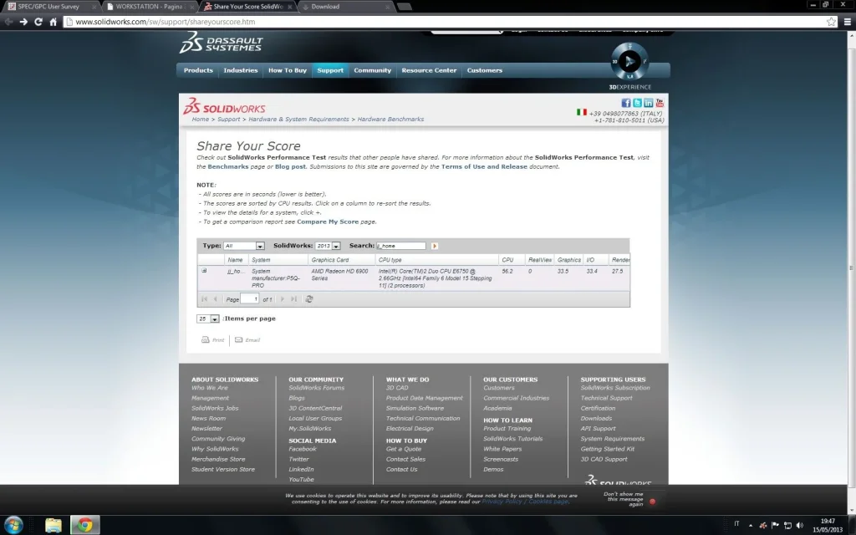This screenshot has width=856, height=535.
Task: Sort by the CPU column header
Action: pyautogui.click(x=512, y=260)
